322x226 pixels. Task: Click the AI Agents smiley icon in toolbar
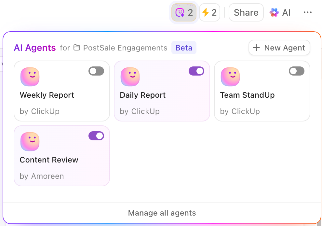(x=180, y=13)
